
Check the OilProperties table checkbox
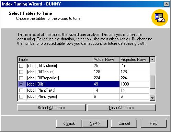coord(21,78)
